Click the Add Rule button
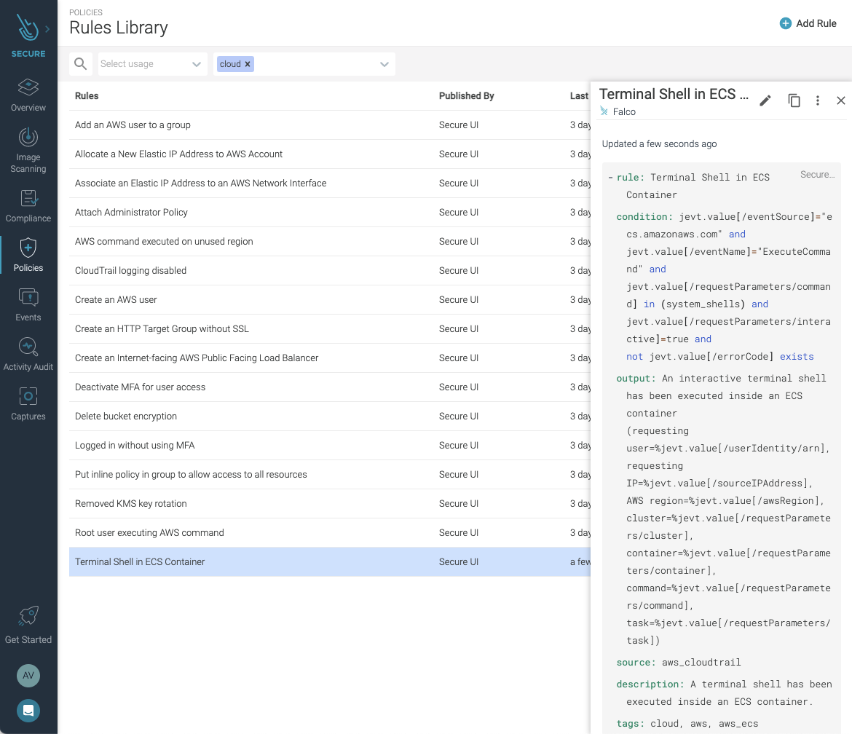Image resolution: width=852 pixels, height=734 pixels. [x=808, y=23]
